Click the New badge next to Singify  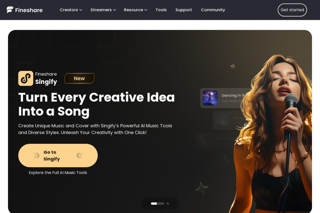tap(79, 78)
